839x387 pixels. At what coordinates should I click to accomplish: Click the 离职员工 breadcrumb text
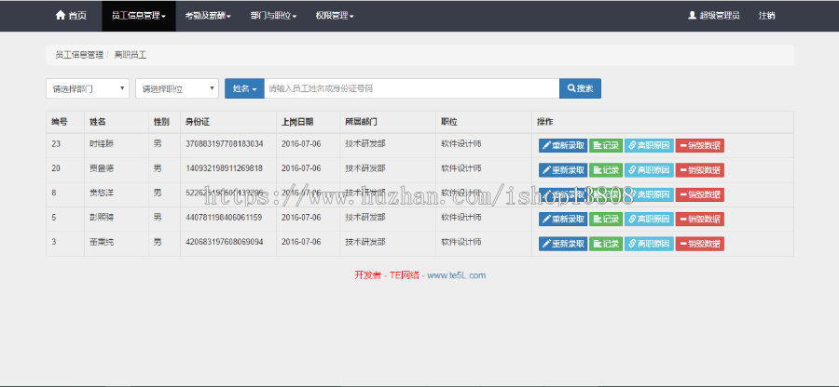coord(130,55)
